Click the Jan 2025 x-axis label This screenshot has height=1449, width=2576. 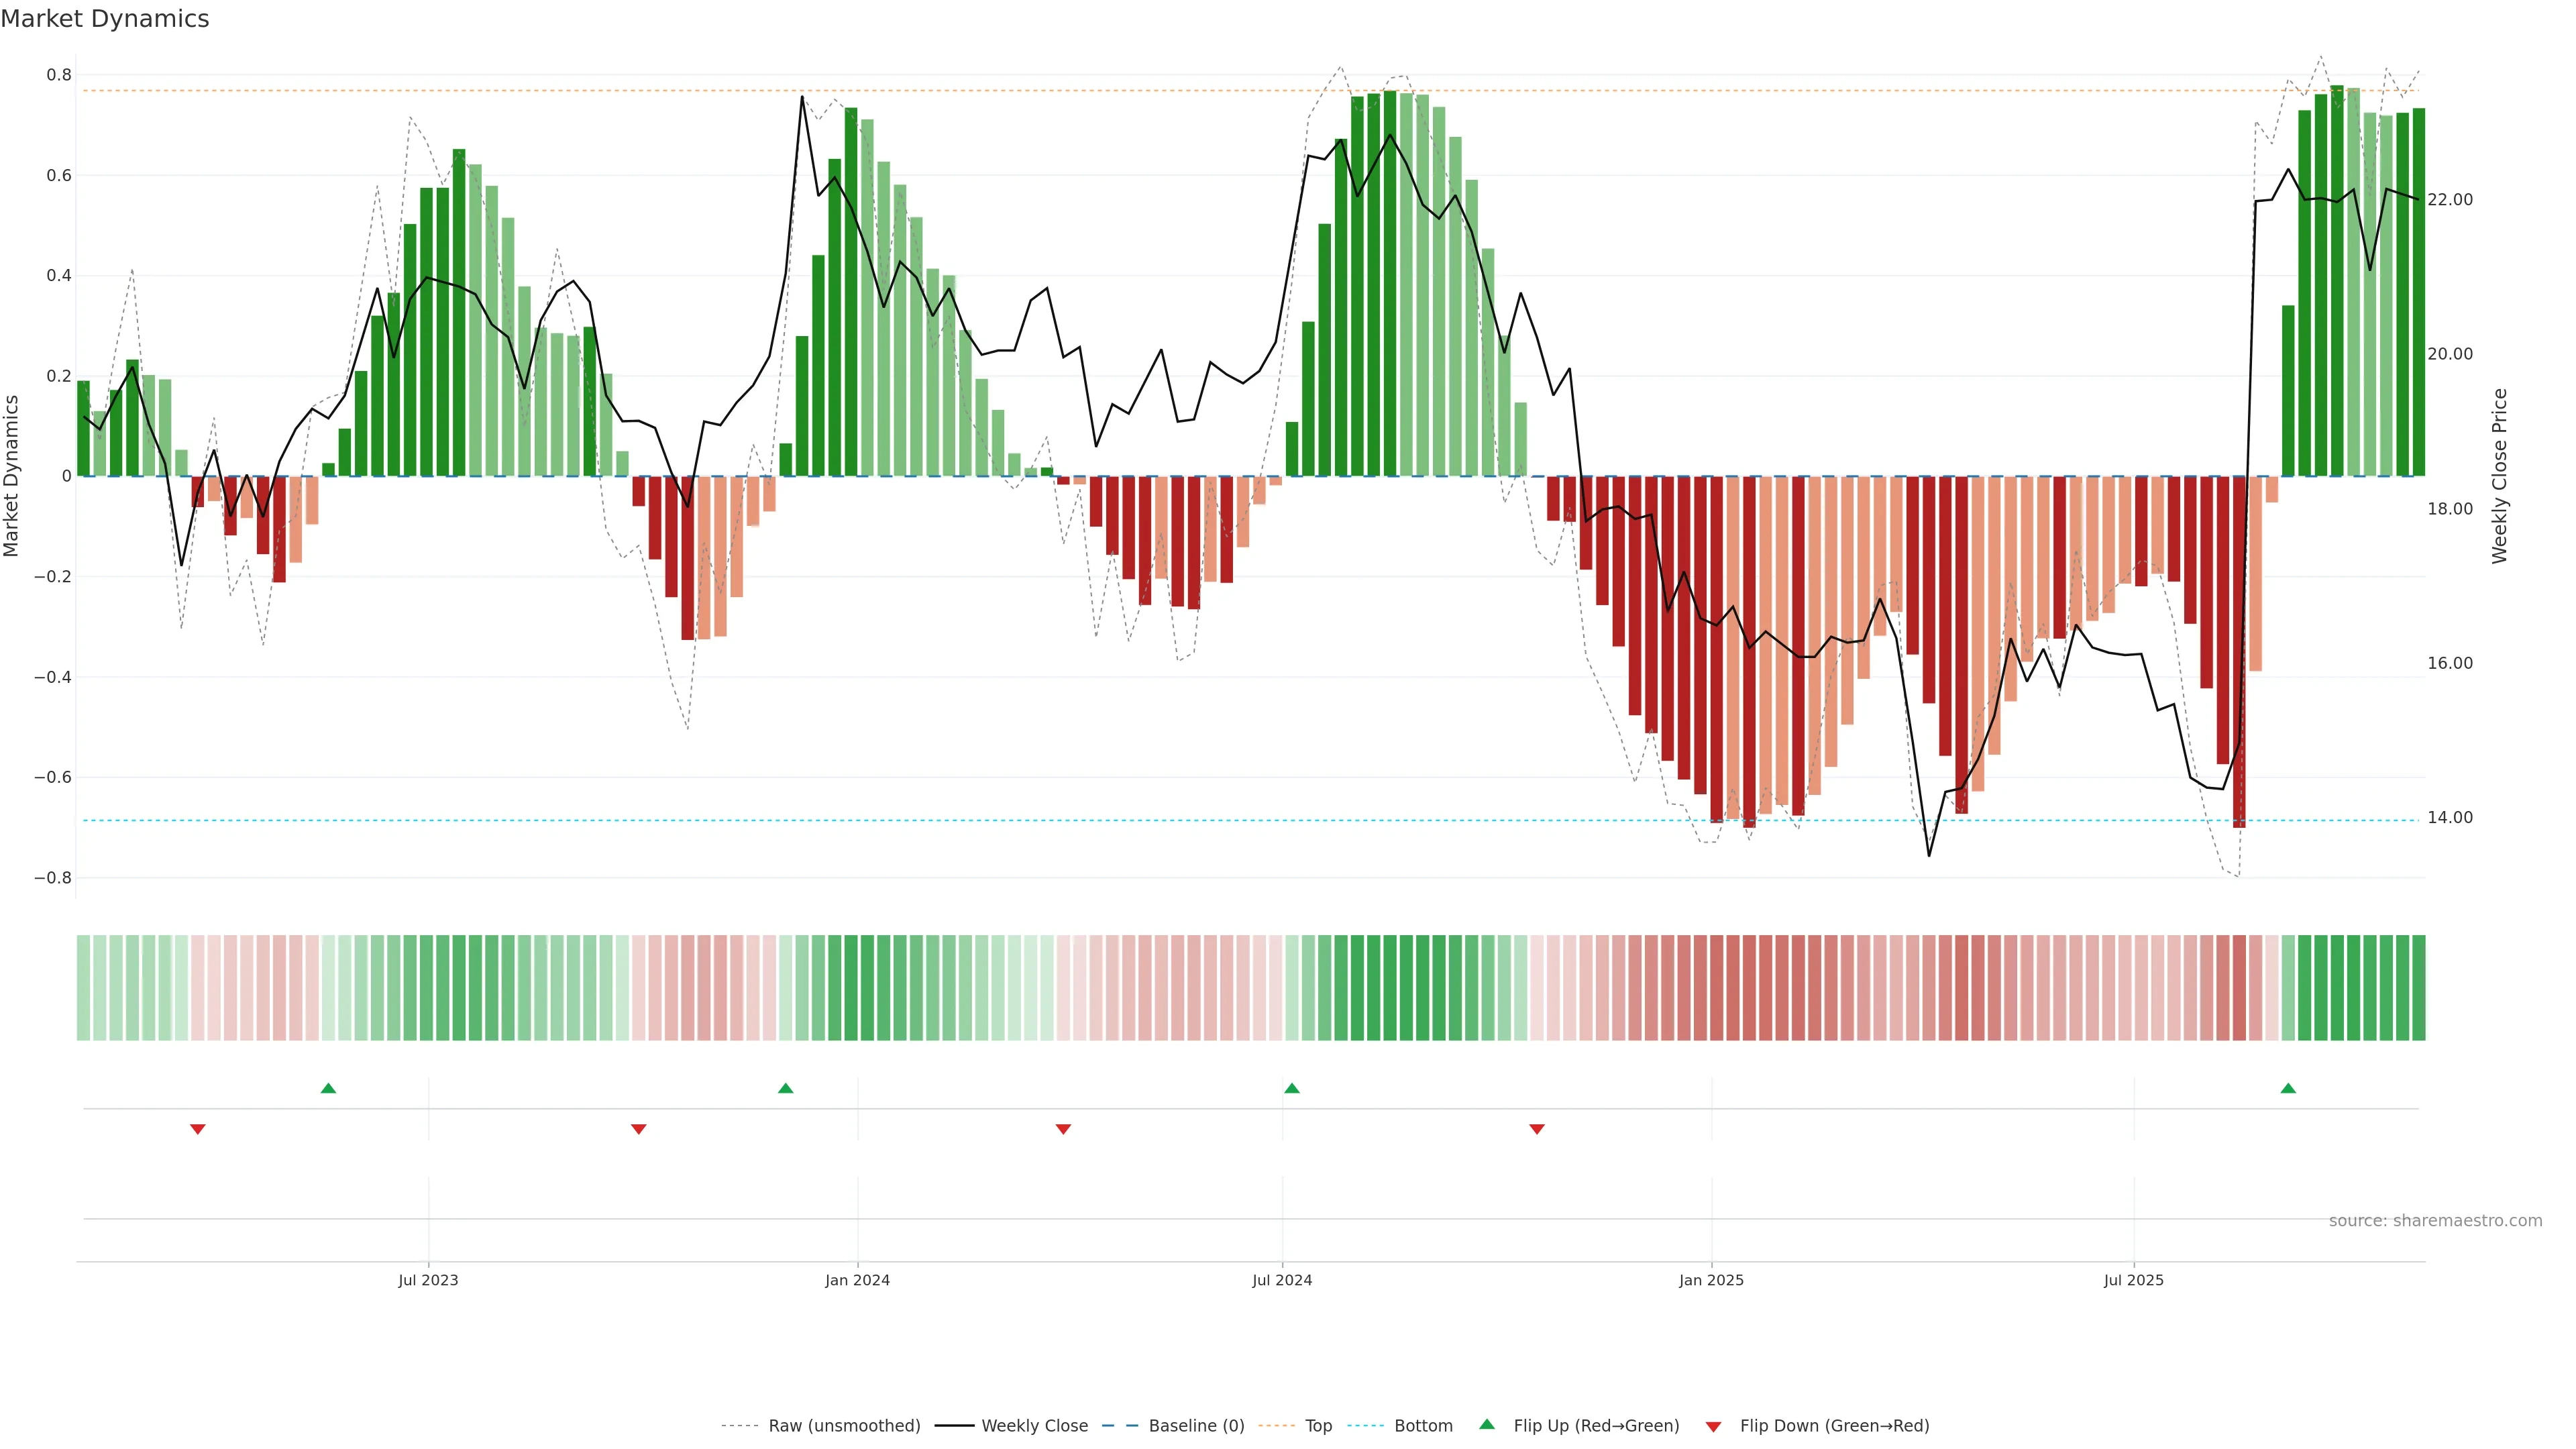pyautogui.click(x=1711, y=1280)
